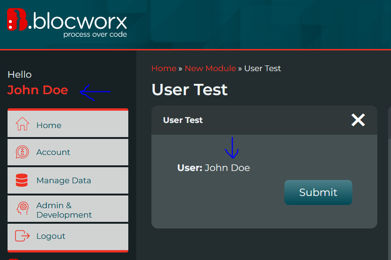Click the User Test panel title

pos(183,120)
